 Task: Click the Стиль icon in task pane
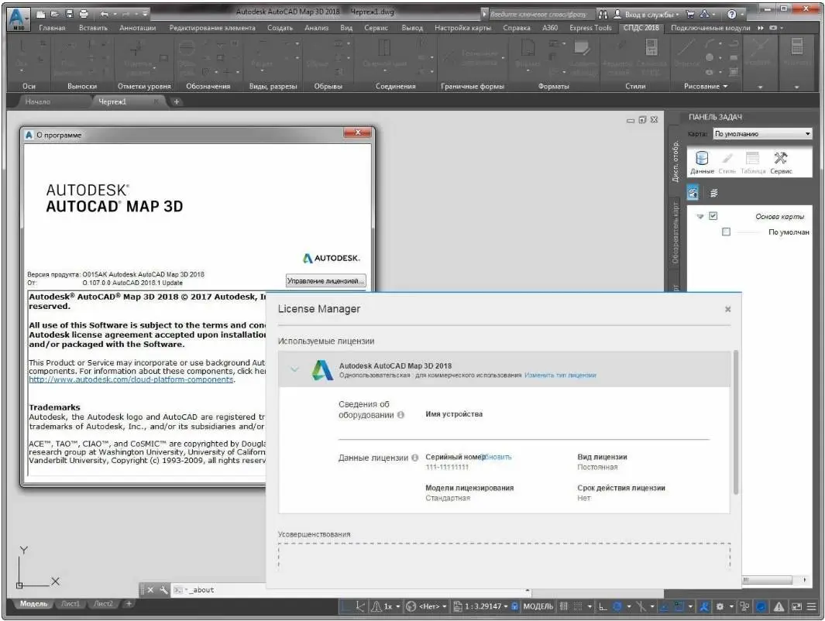pos(727,162)
